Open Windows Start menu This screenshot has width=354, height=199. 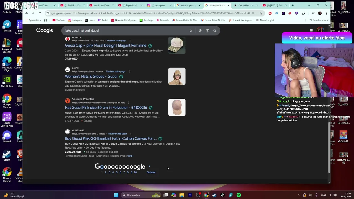coord(116,195)
